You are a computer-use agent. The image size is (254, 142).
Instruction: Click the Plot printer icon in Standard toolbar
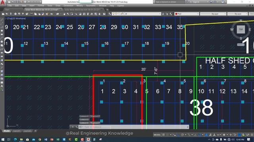click(x=15, y=14)
